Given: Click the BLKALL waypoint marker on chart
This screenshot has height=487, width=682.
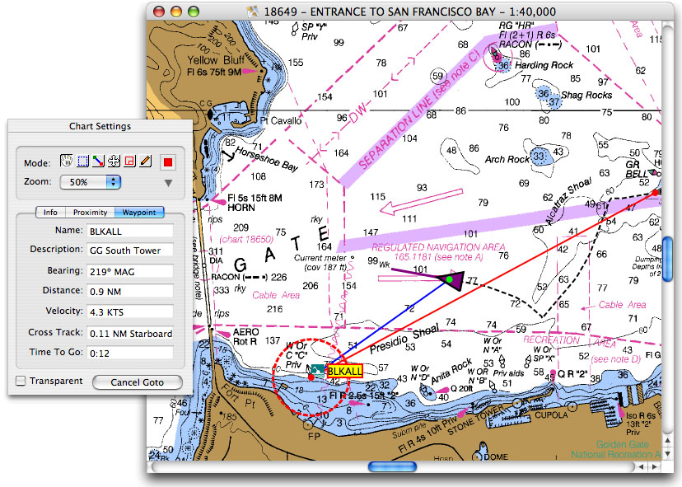Looking at the screenshot, I should click(x=344, y=372).
